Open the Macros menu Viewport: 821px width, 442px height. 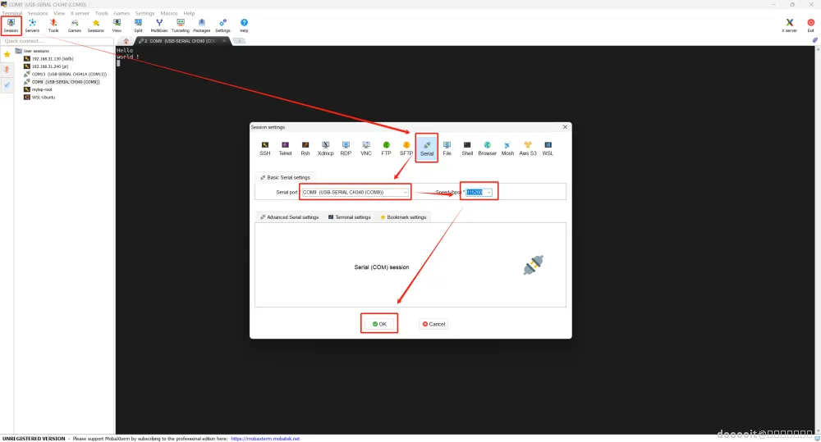[168, 13]
